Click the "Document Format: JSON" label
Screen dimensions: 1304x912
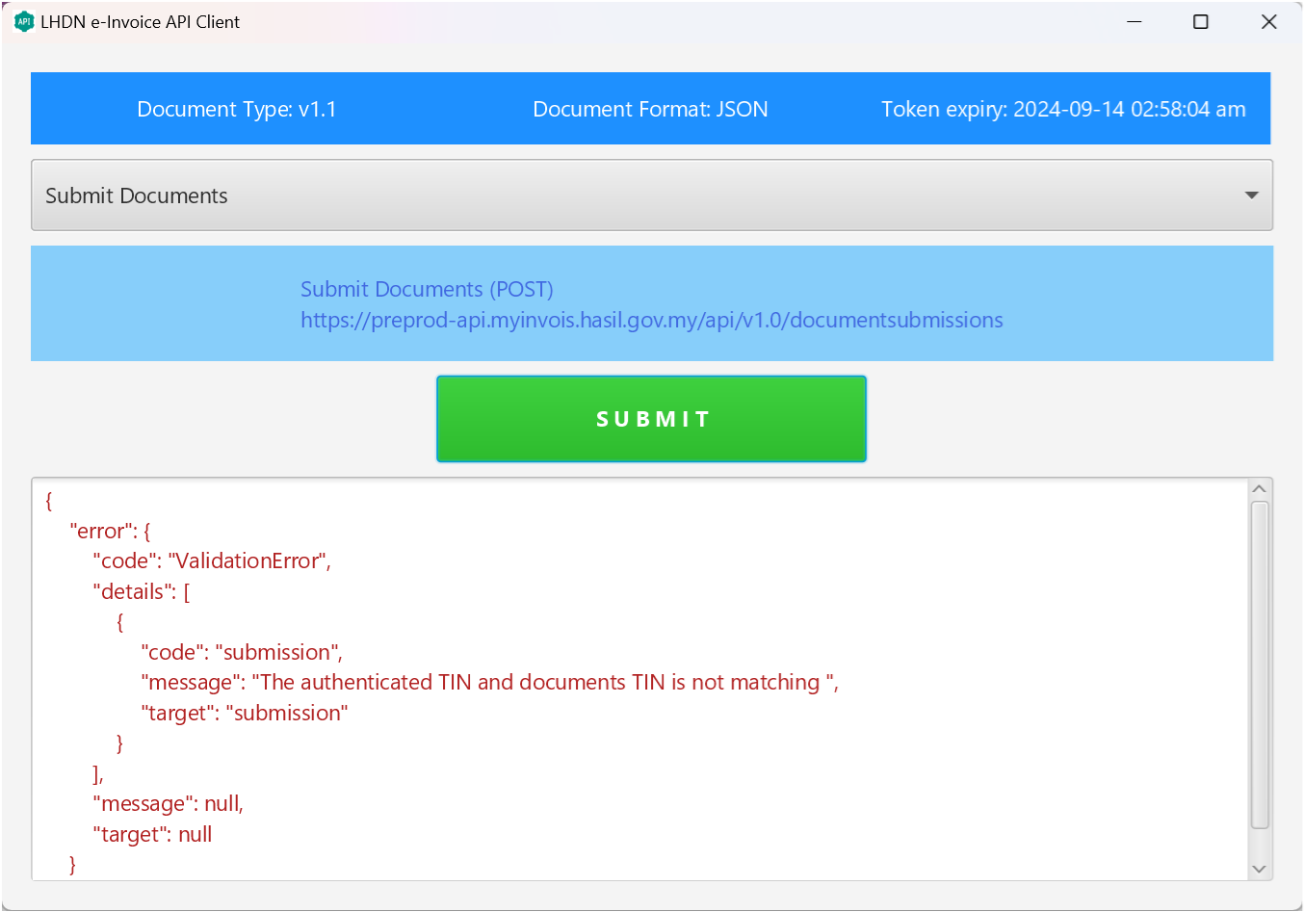(x=650, y=109)
